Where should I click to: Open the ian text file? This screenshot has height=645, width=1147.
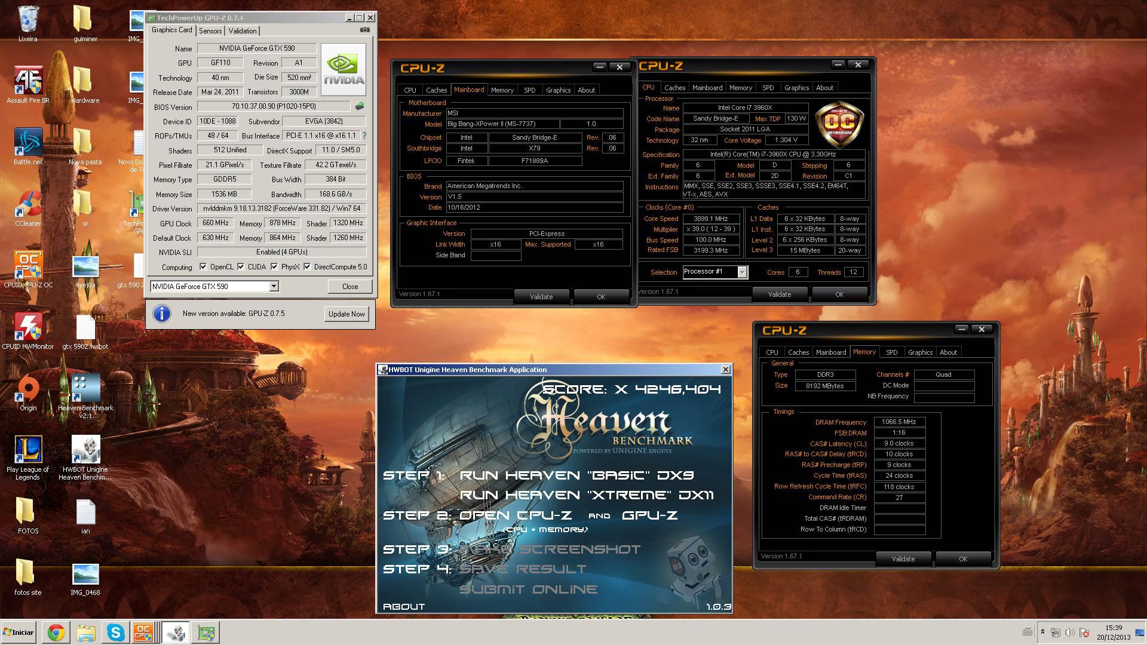(x=85, y=516)
